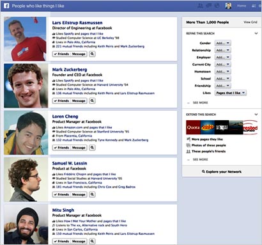Click the 'rested' page thumbnail
This screenshot has height=245, width=262.
(x=250, y=127)
